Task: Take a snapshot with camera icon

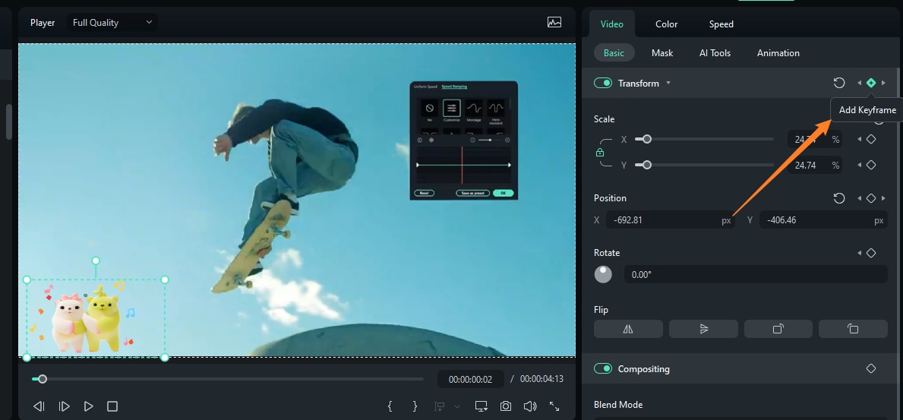Action: tap(506, 406)
